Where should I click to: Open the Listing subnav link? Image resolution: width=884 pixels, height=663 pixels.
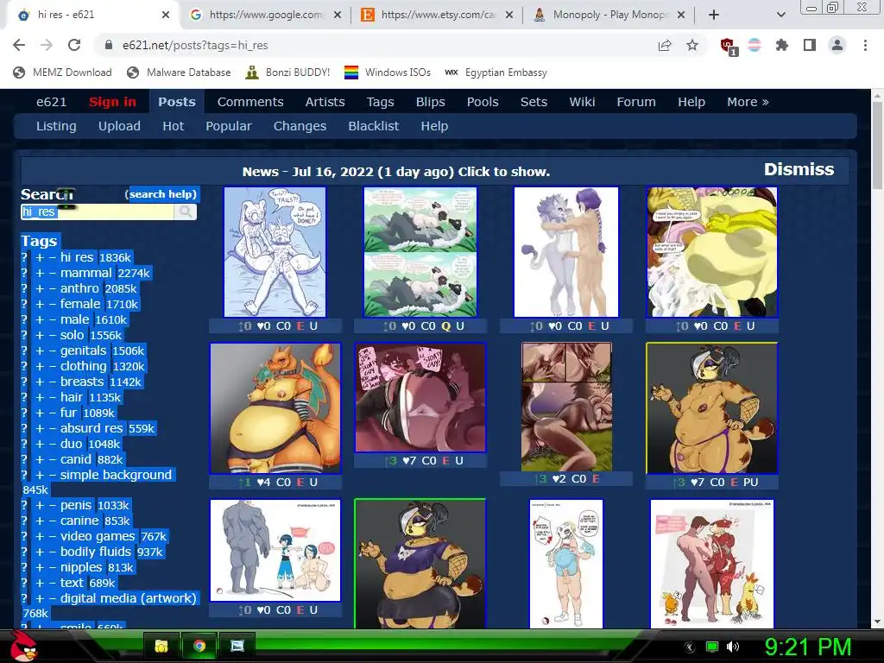pos(56,126)
